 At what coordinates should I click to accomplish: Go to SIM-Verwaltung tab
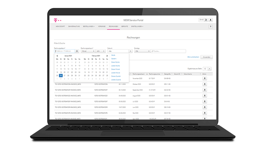74,27
